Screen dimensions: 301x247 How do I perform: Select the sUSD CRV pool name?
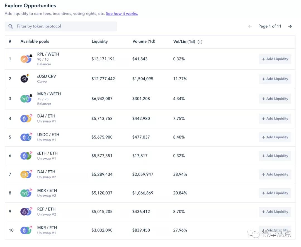click(x=47, y=76)
